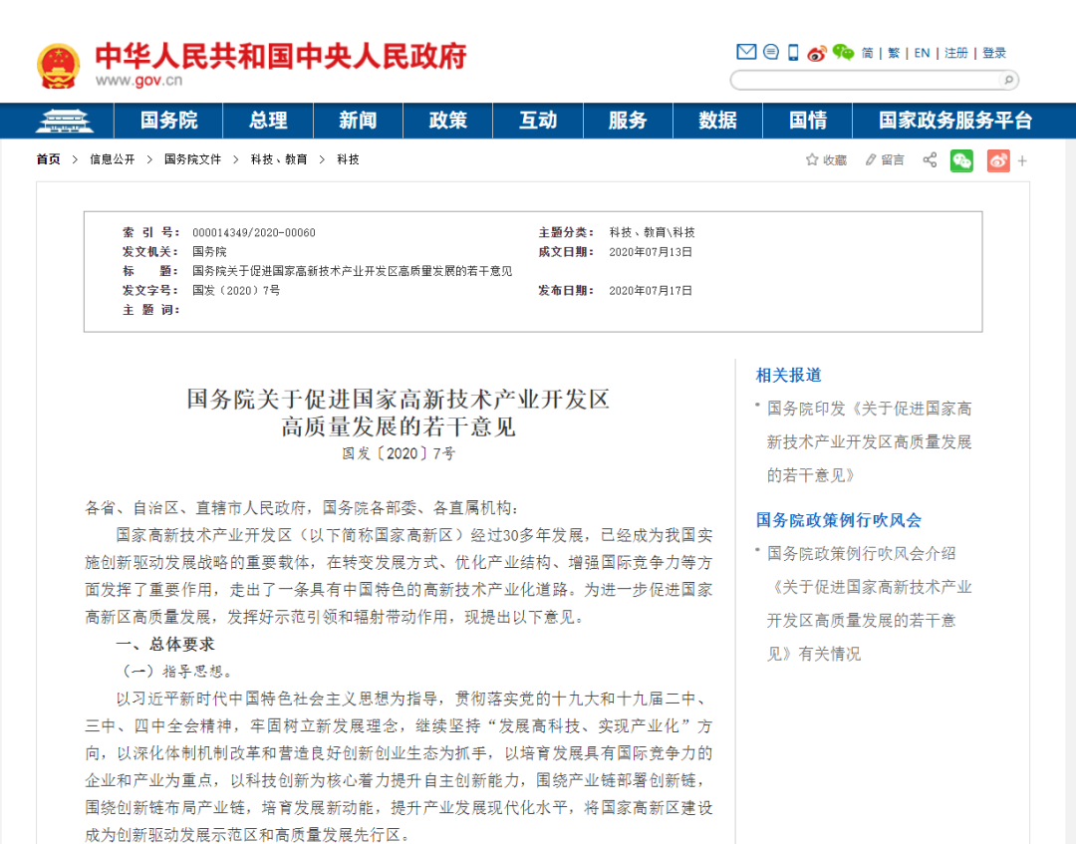
Task: Open the Weibo icon in top header
Action: coord(817,53)
